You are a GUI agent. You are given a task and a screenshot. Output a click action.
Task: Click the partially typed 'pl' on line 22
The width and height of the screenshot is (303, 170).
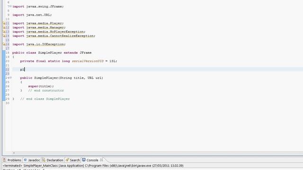22,69
